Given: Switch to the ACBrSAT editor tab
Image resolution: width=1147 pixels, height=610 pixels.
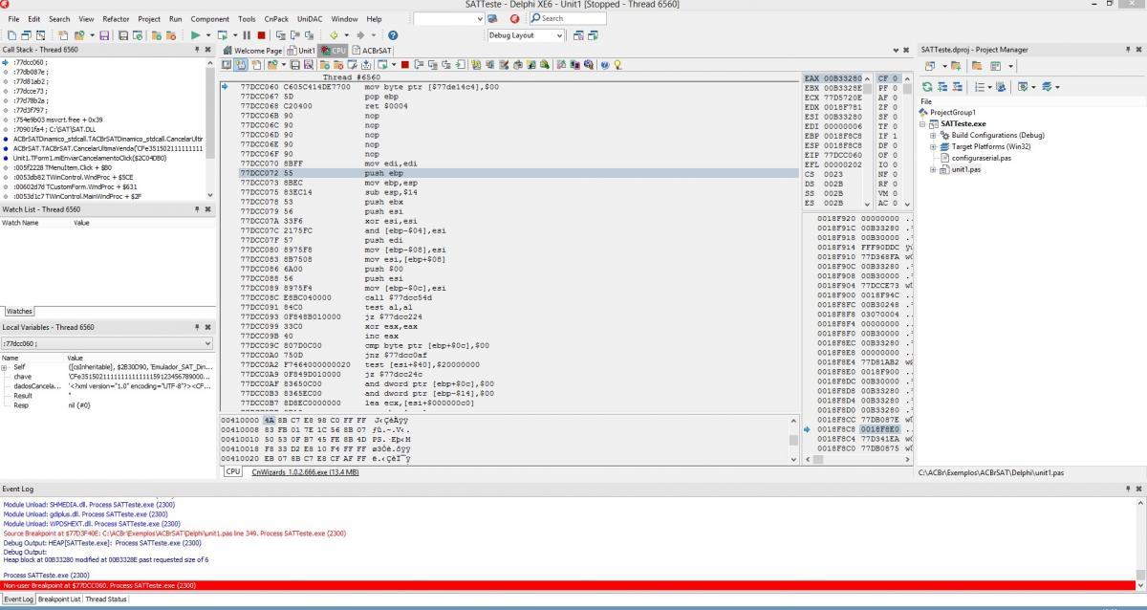Looking at the screenshot, I should (372, 50).
